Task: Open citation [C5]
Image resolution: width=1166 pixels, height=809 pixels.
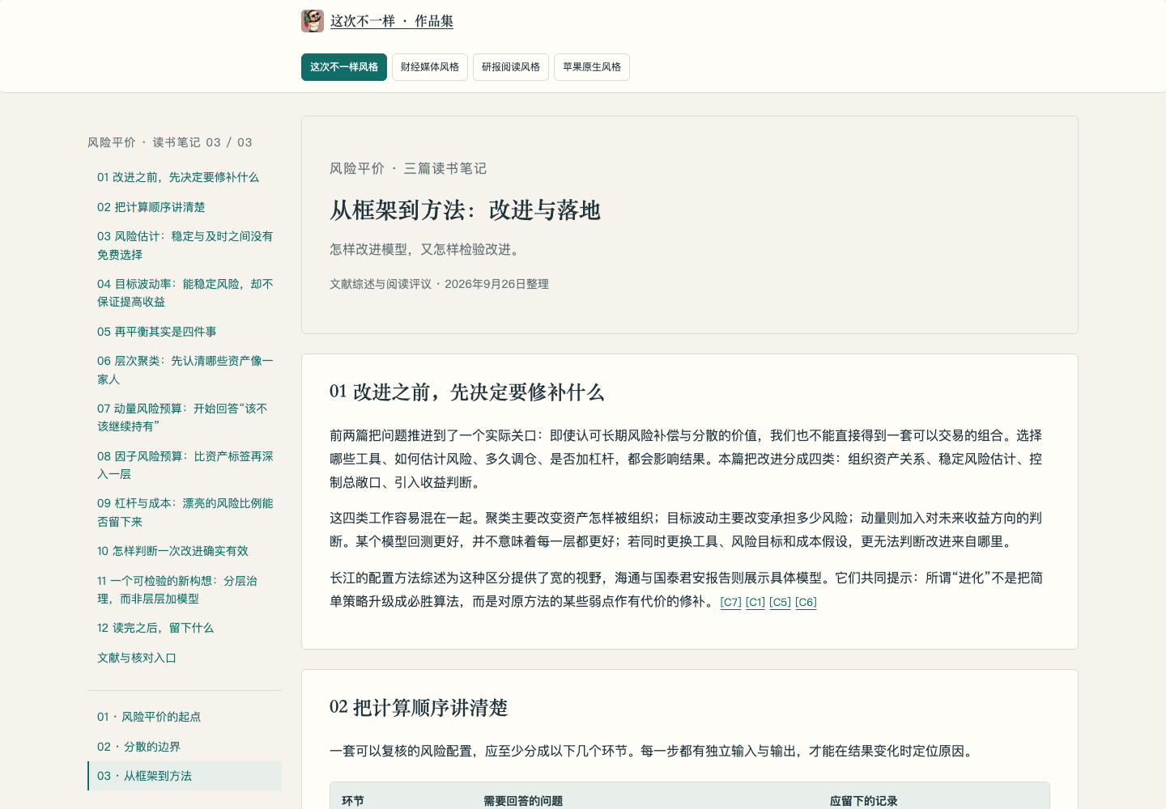Action: [781, 602]
